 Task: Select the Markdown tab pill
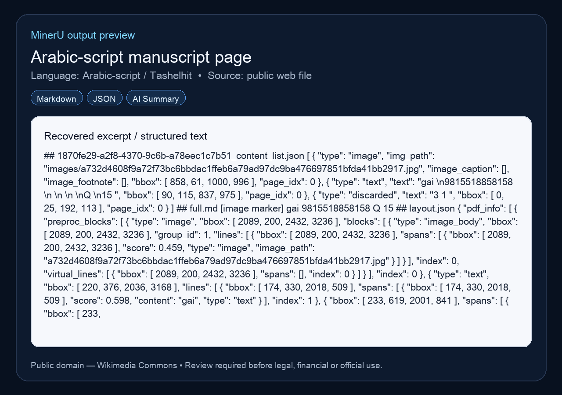coord(57,98)
